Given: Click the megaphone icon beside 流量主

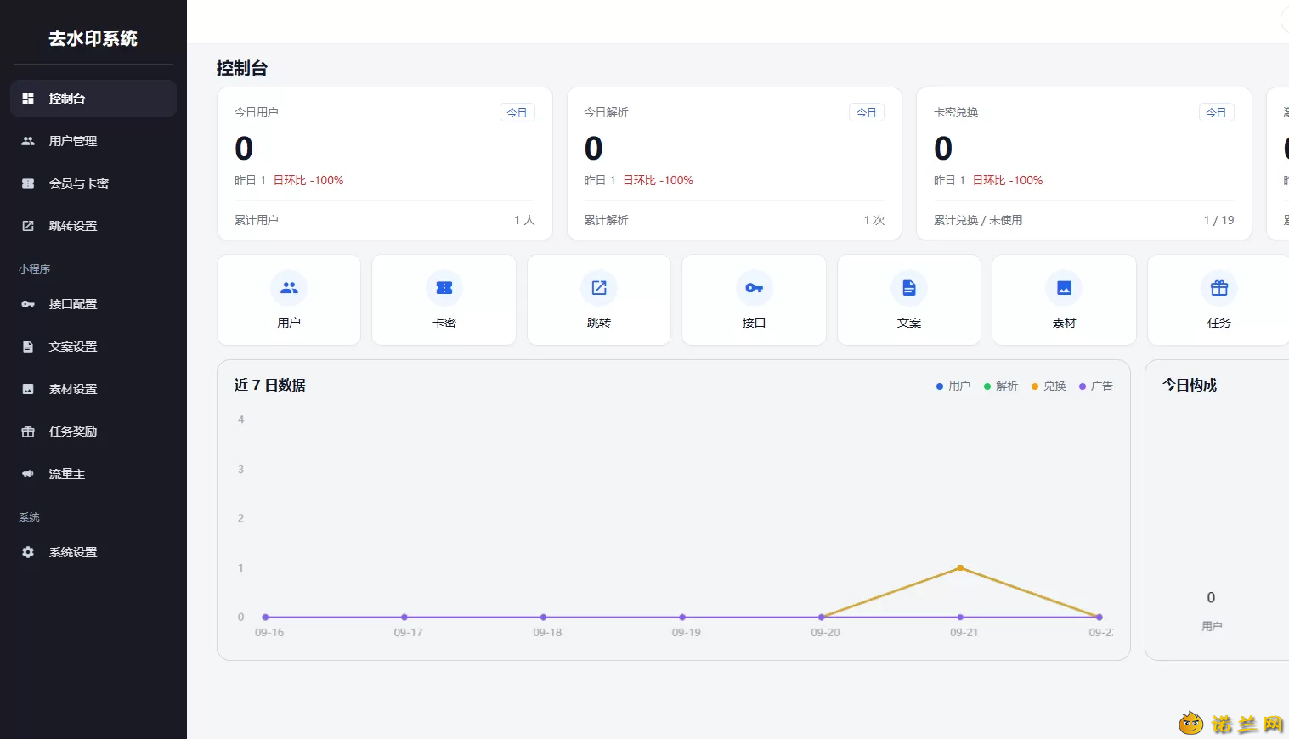Looking at the screenshot, I should [x=28, y=474].
